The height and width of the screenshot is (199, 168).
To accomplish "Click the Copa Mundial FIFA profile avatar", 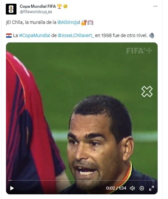I will tap(11, 9).
